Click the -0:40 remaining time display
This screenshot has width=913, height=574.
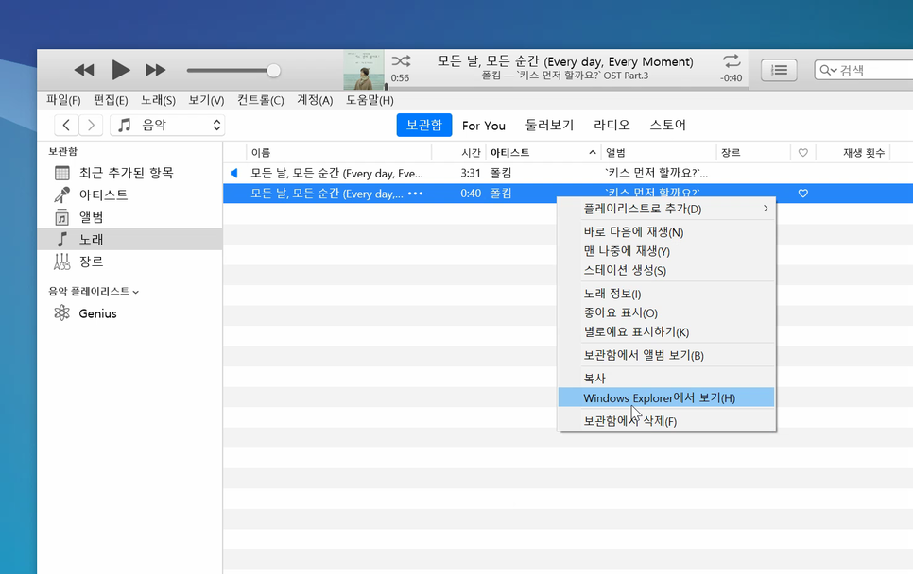(732, 78)
